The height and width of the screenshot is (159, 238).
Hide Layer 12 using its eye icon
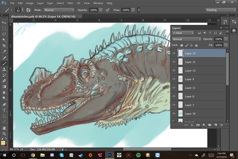(174, 62)
